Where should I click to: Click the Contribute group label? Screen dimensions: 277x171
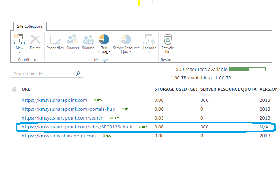(27, 60)
